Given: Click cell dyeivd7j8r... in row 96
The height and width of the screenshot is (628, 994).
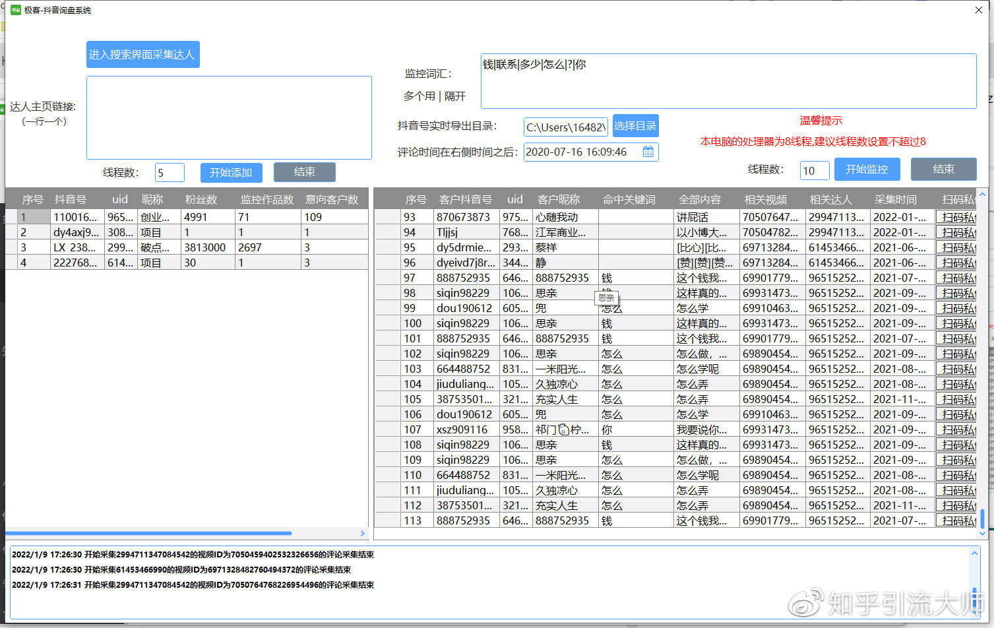Looking at the screenshot, I should tap(466, 263).
